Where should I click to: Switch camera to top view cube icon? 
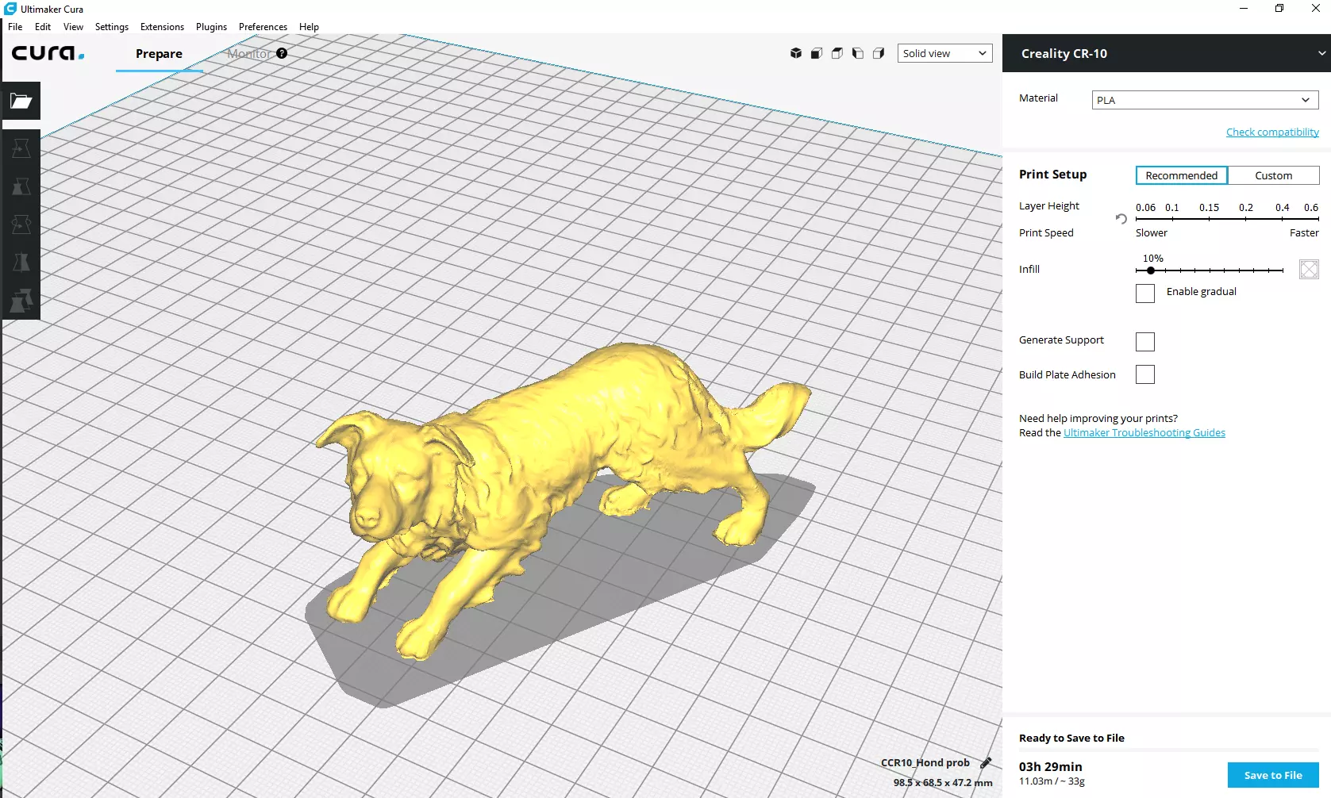pyautogui.click(x=837, y=53)
